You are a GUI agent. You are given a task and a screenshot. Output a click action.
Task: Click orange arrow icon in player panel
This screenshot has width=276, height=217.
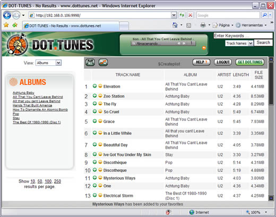point(204,48)
